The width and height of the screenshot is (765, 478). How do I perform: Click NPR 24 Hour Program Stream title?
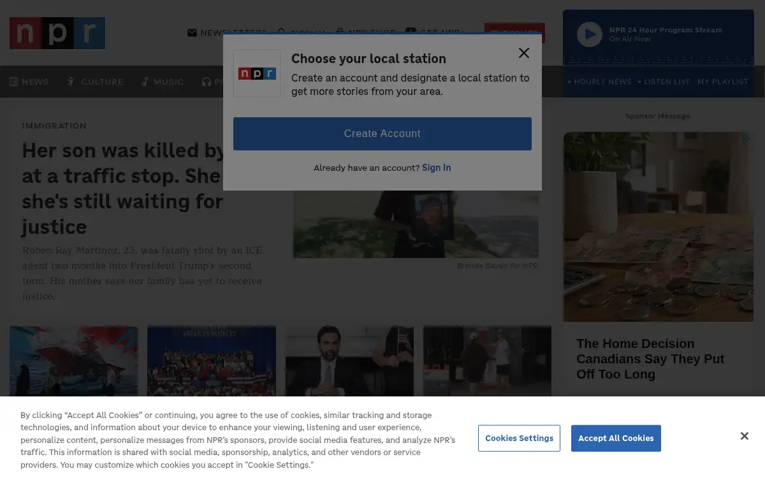(666, 30)
